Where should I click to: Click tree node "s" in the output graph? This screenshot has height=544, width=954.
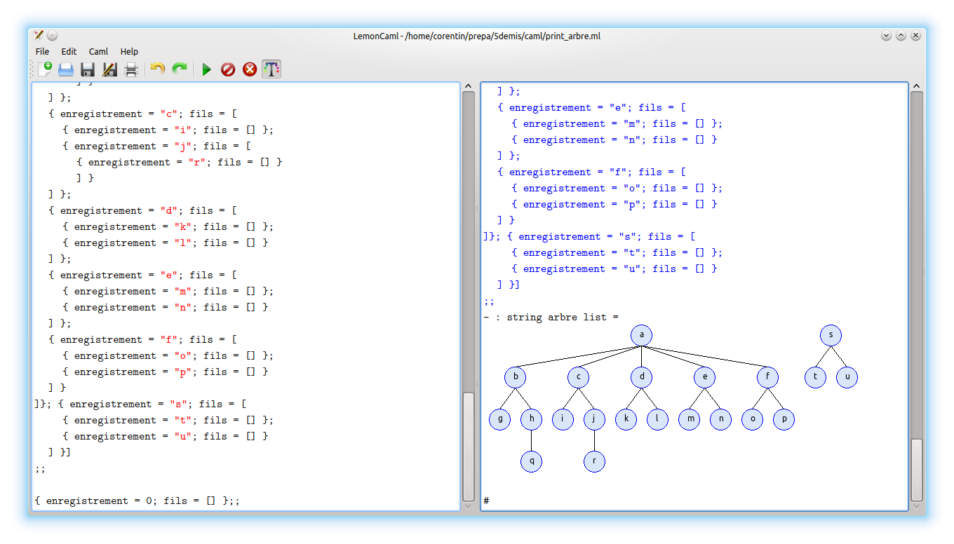click(831, 335)
